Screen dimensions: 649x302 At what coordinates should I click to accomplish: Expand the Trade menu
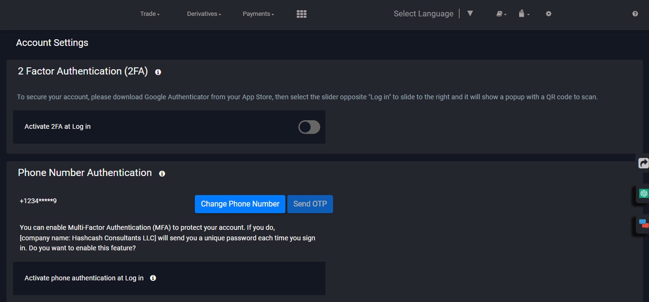(x=150, y=14)
